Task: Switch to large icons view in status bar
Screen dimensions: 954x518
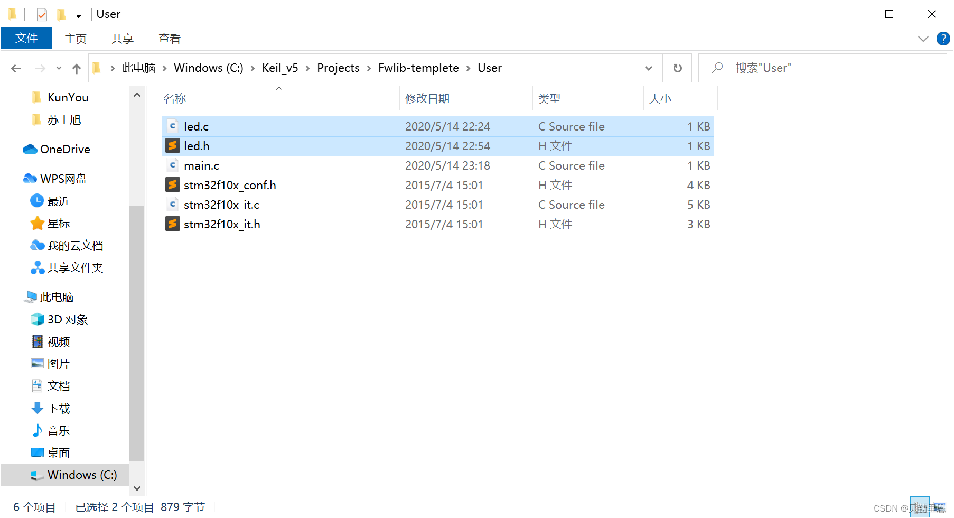Action: point(939,507)
